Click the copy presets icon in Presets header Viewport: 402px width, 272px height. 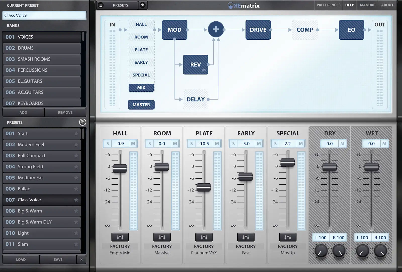[x=82, y=122]
